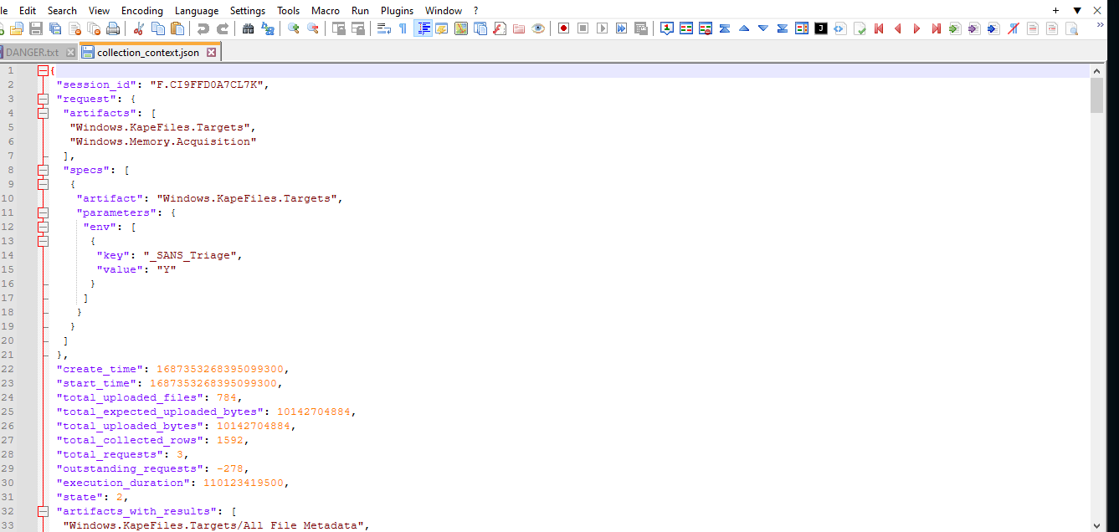The width and height of the screenshot is (1119, 532).
Task: Select the collection_context.json tab
Action: [147, 52]
